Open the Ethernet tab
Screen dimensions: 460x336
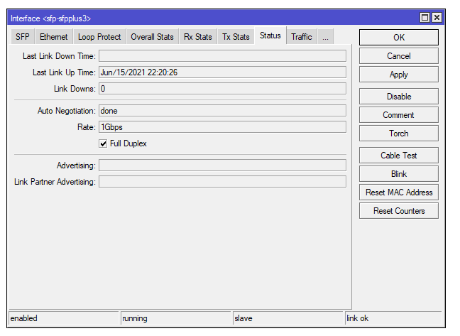pyautogui.click(x=54, y=37)
